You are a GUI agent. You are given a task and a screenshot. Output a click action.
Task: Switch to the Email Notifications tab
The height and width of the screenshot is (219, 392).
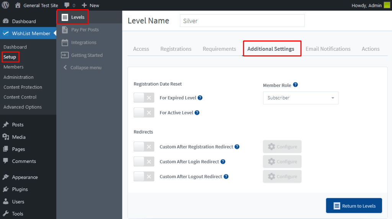(x=328, y=49)
